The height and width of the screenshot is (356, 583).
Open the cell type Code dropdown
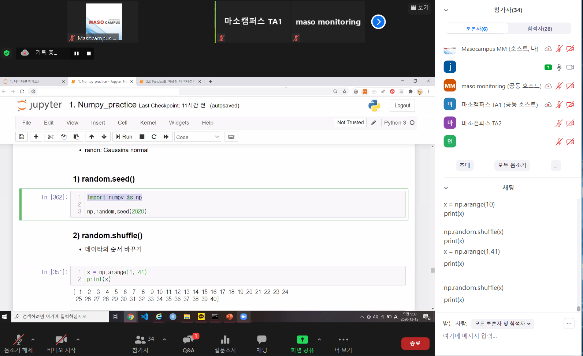click(x=197, y=137)
